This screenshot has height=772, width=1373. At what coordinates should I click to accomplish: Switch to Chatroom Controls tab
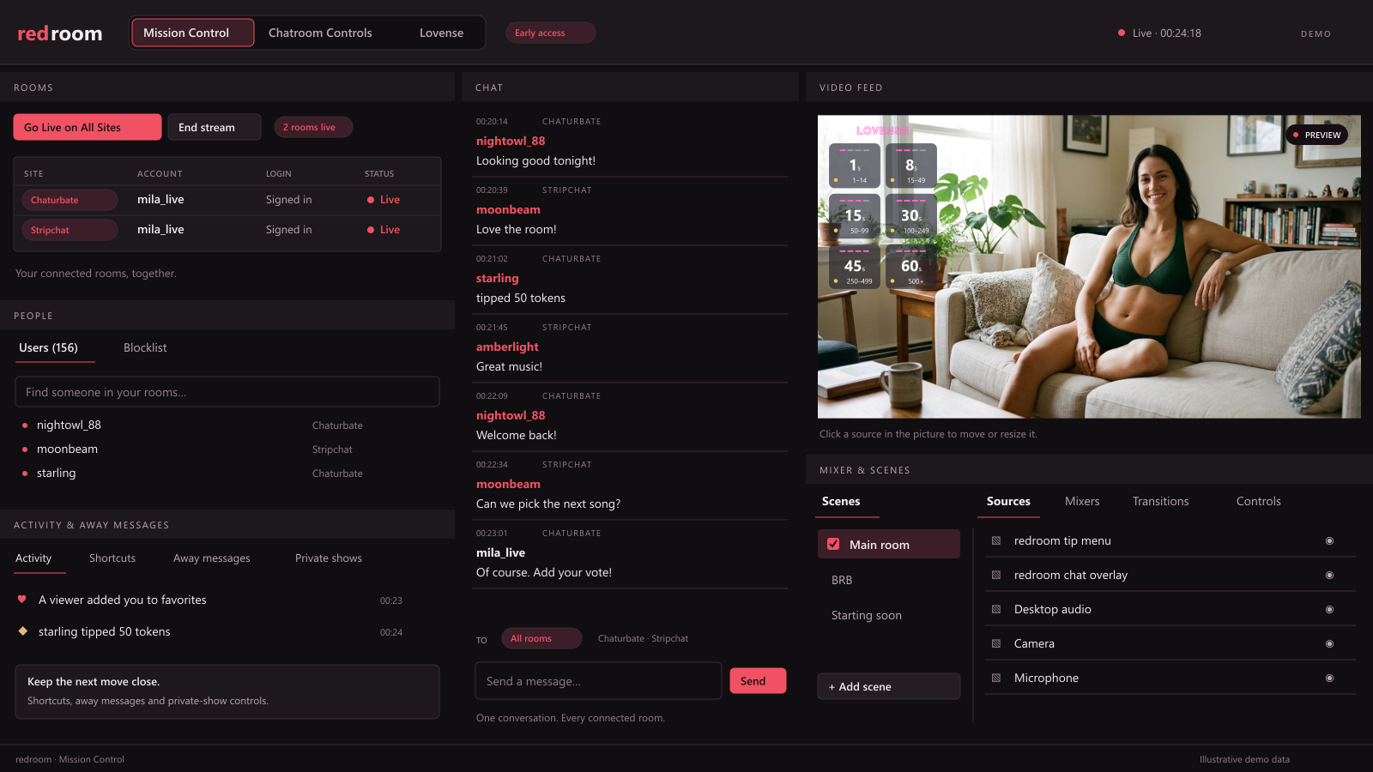pos(320,33)
